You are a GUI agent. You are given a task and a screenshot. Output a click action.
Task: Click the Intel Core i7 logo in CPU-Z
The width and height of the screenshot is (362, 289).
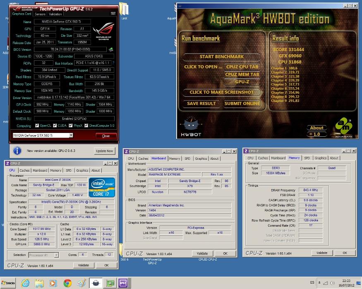[102, 187]
